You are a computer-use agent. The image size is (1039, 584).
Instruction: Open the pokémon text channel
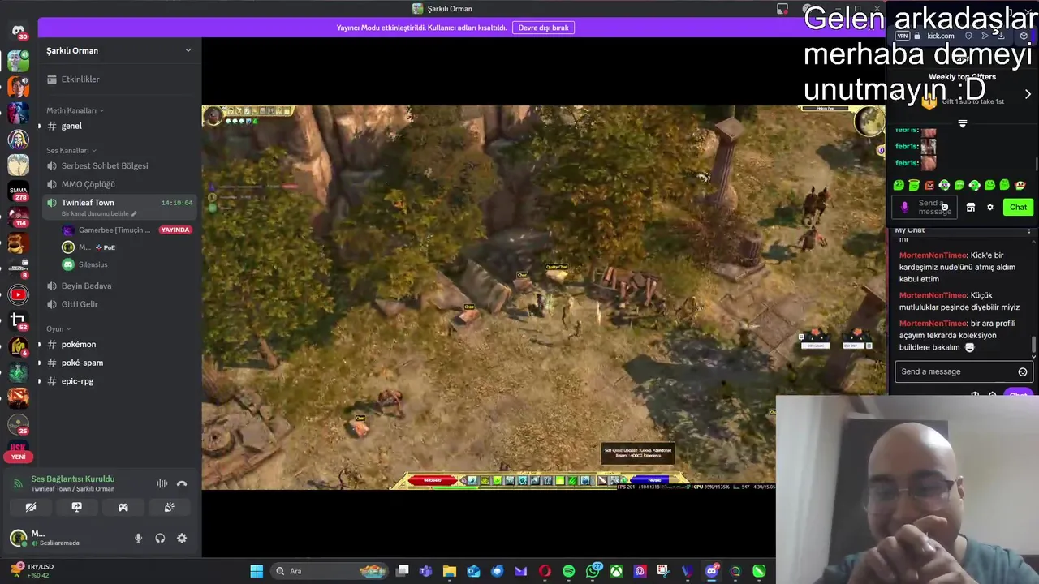[119, 344]
